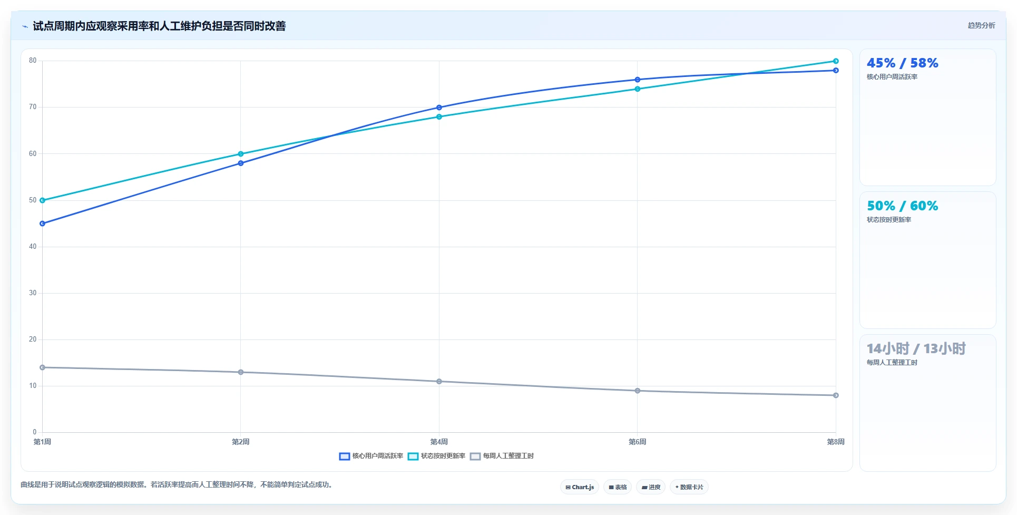Click the 50 y-axis tick label
Image resolution: width=1017 pixels, height=515 pixels.
tap(33, 200)
